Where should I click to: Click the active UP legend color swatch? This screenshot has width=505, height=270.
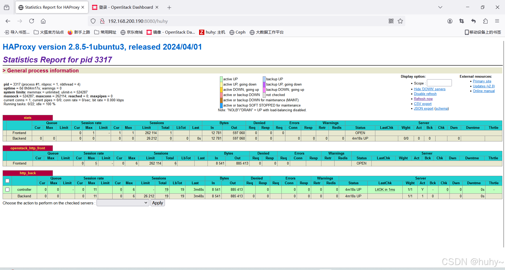pyautogui.click(x=221, y=79)
